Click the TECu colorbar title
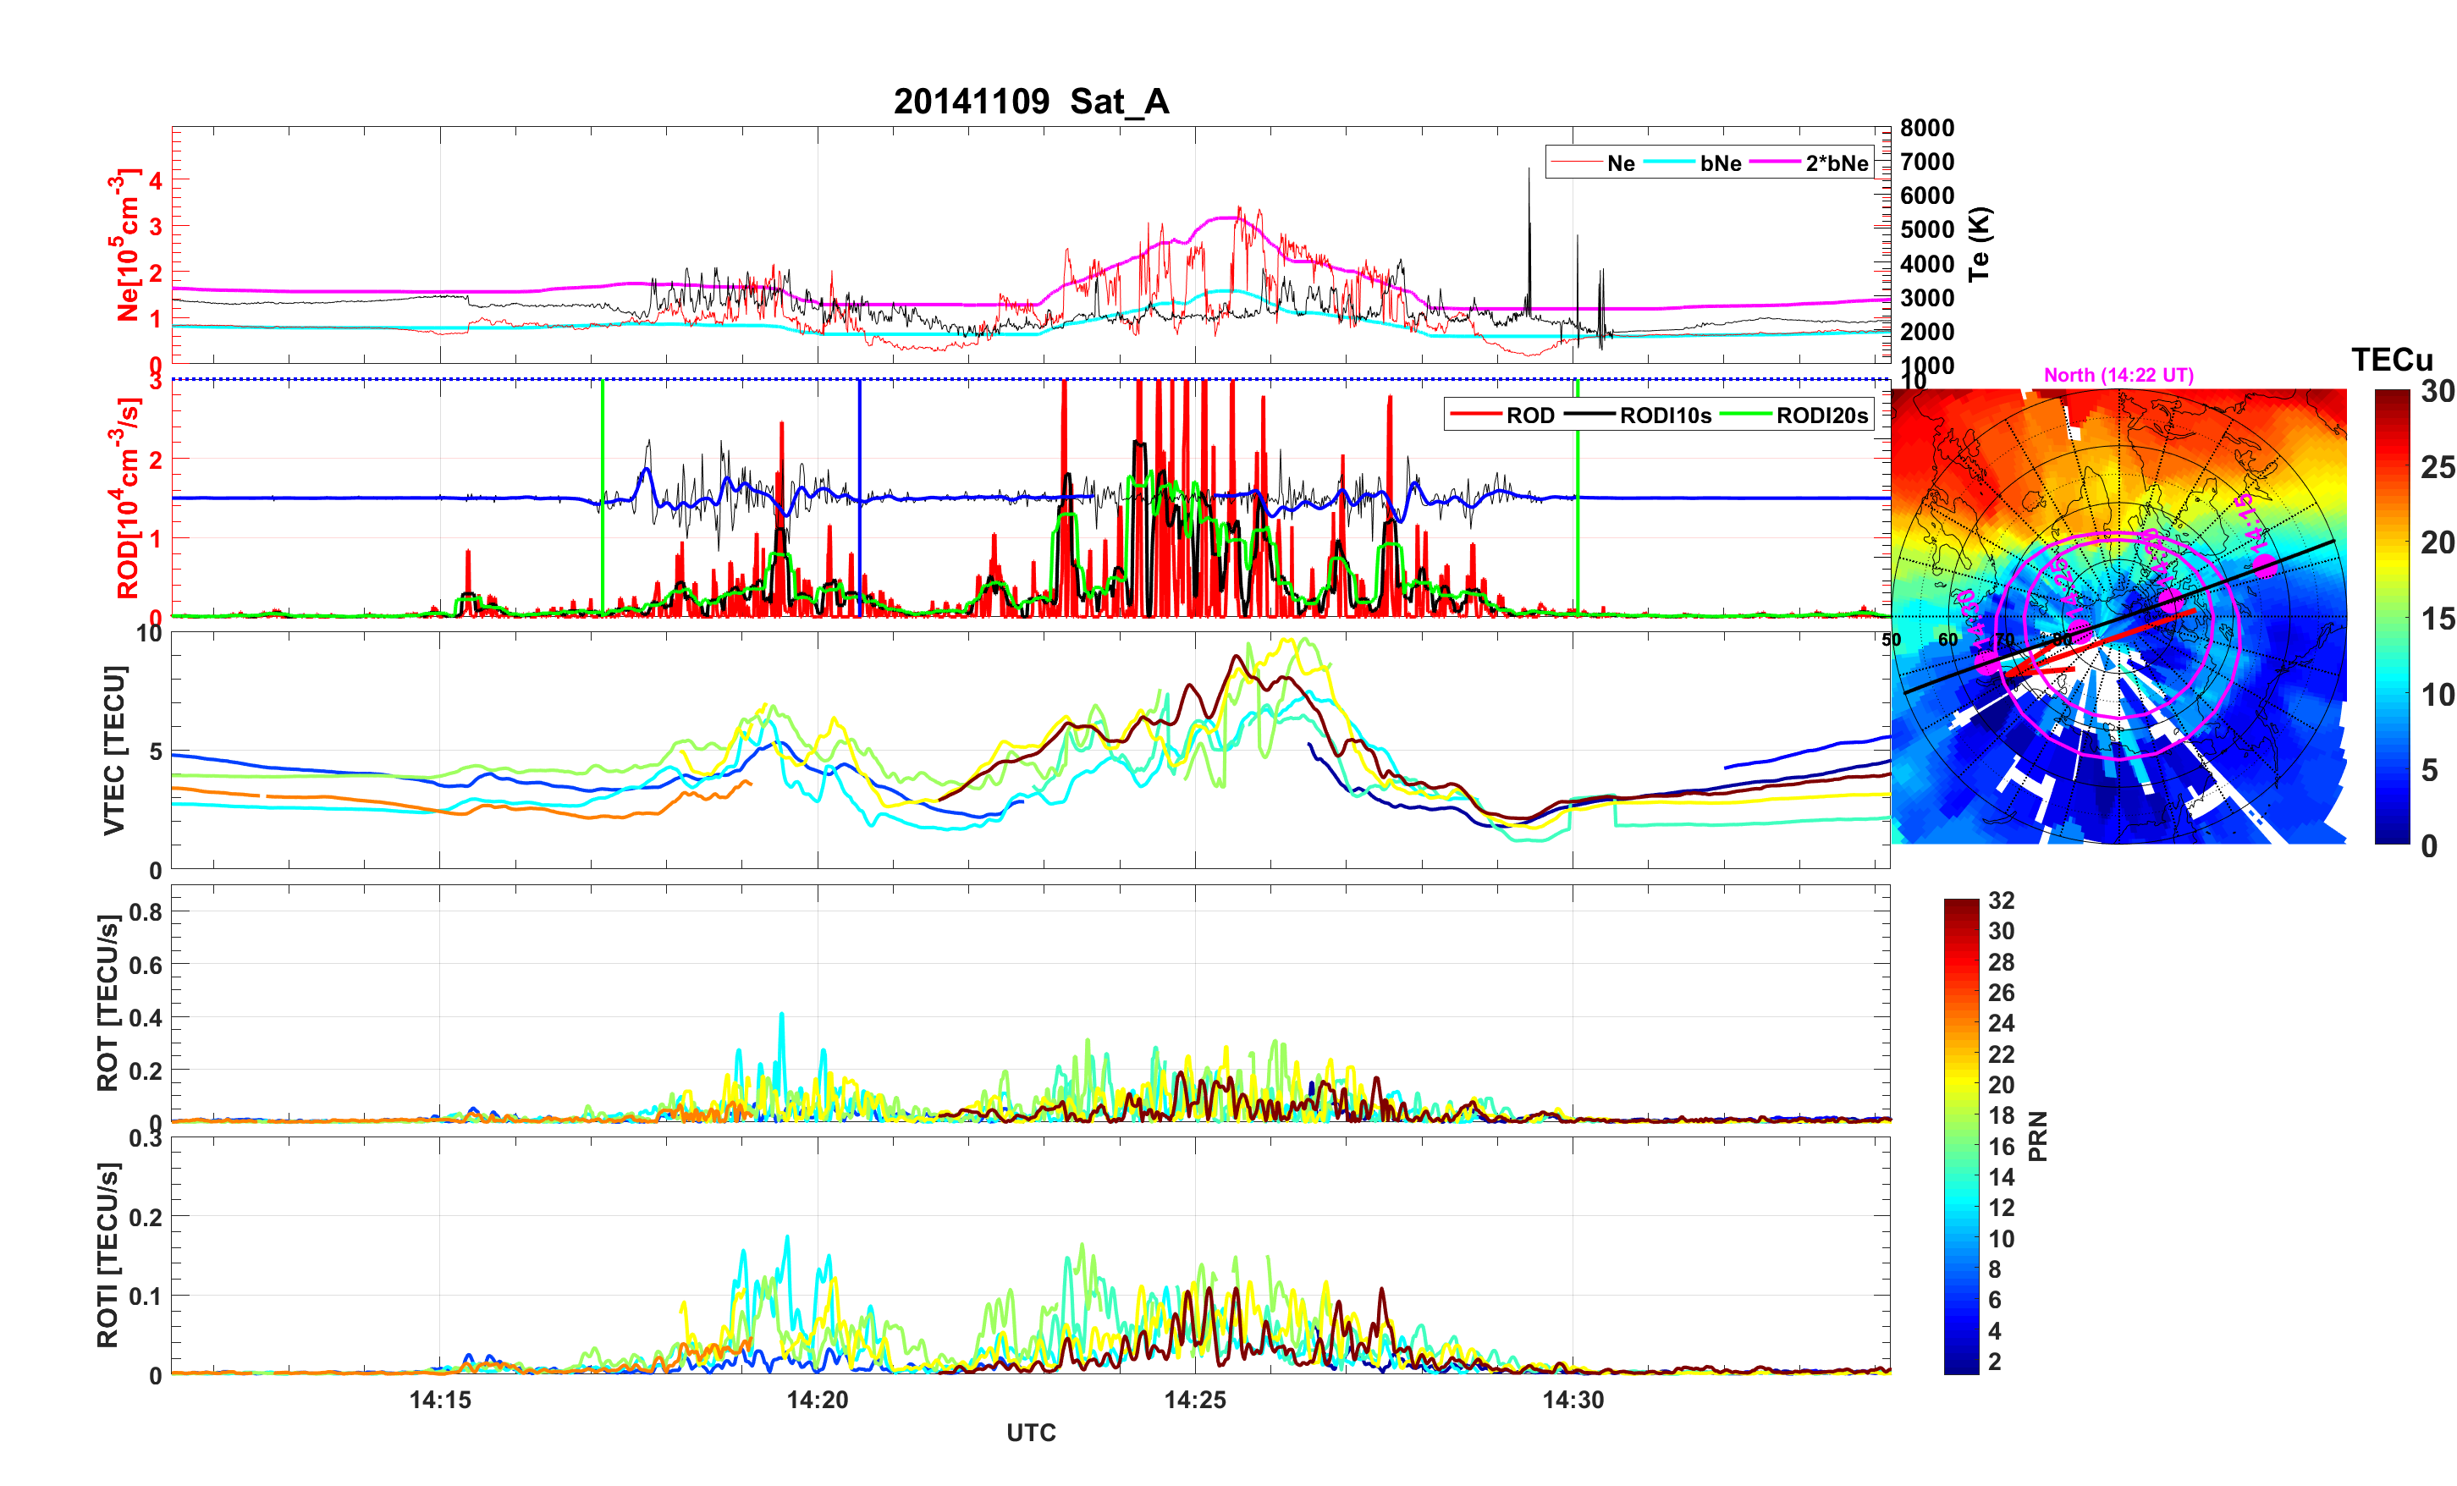Viewport: 2457px width, 1486px height. point(2391,360)
